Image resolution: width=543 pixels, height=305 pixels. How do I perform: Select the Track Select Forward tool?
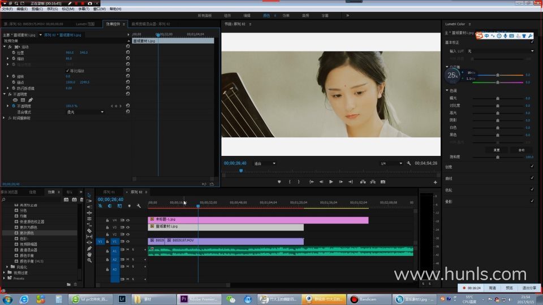click(x=89, y=201)
